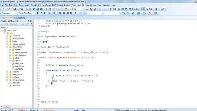
Task: Open the Tools menu
Action: [74, 5]
